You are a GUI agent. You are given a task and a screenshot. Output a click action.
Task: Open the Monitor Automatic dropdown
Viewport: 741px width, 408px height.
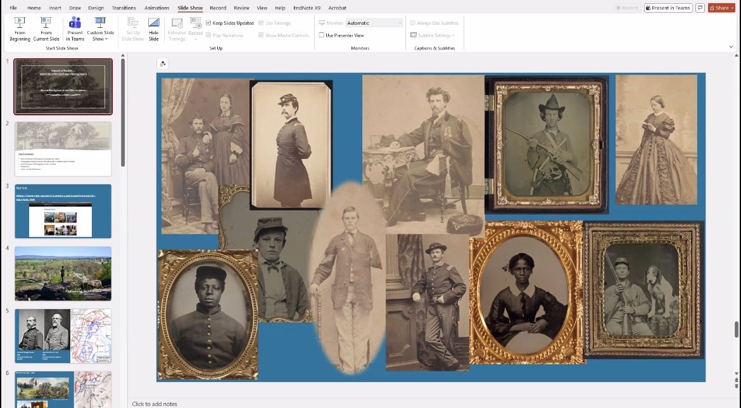coord(374,23)
